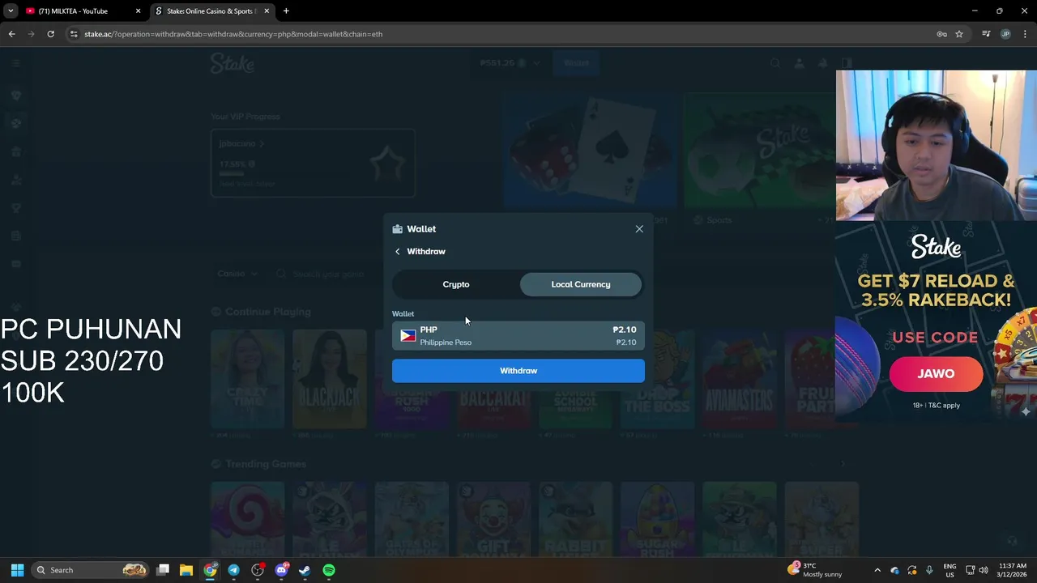The width and height of the screenshot is (1037, 583).
Task: Close the MILKTEA YouTube tab
Action: [x=138, y=11]
